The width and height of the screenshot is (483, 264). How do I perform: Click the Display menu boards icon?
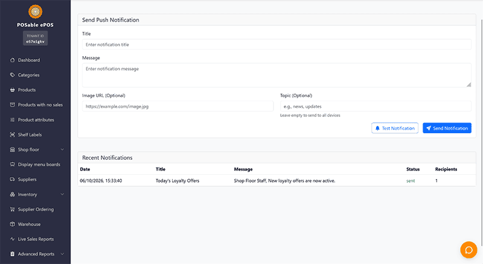point(12,165)
